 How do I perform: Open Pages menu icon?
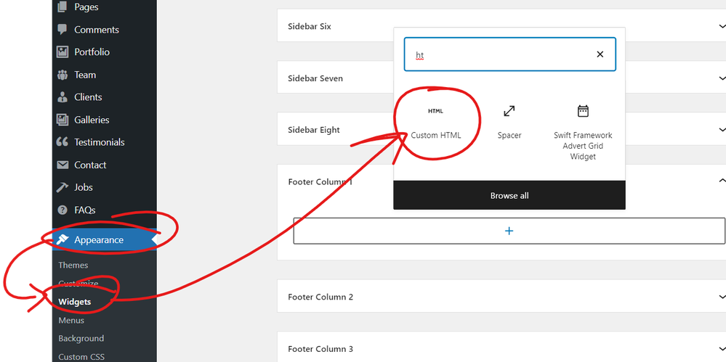[x=62, y=7]
